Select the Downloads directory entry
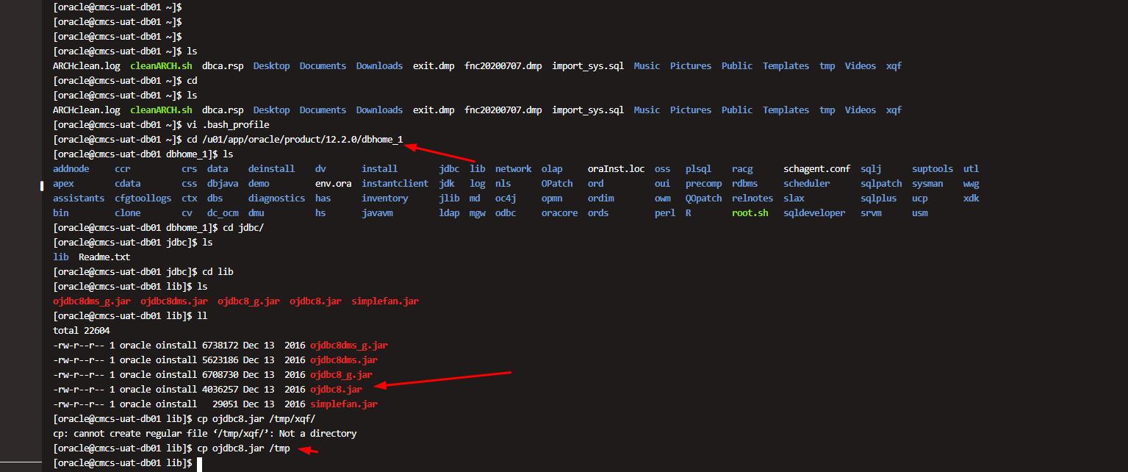This screenshot has width=1128, height=472. 379,65
